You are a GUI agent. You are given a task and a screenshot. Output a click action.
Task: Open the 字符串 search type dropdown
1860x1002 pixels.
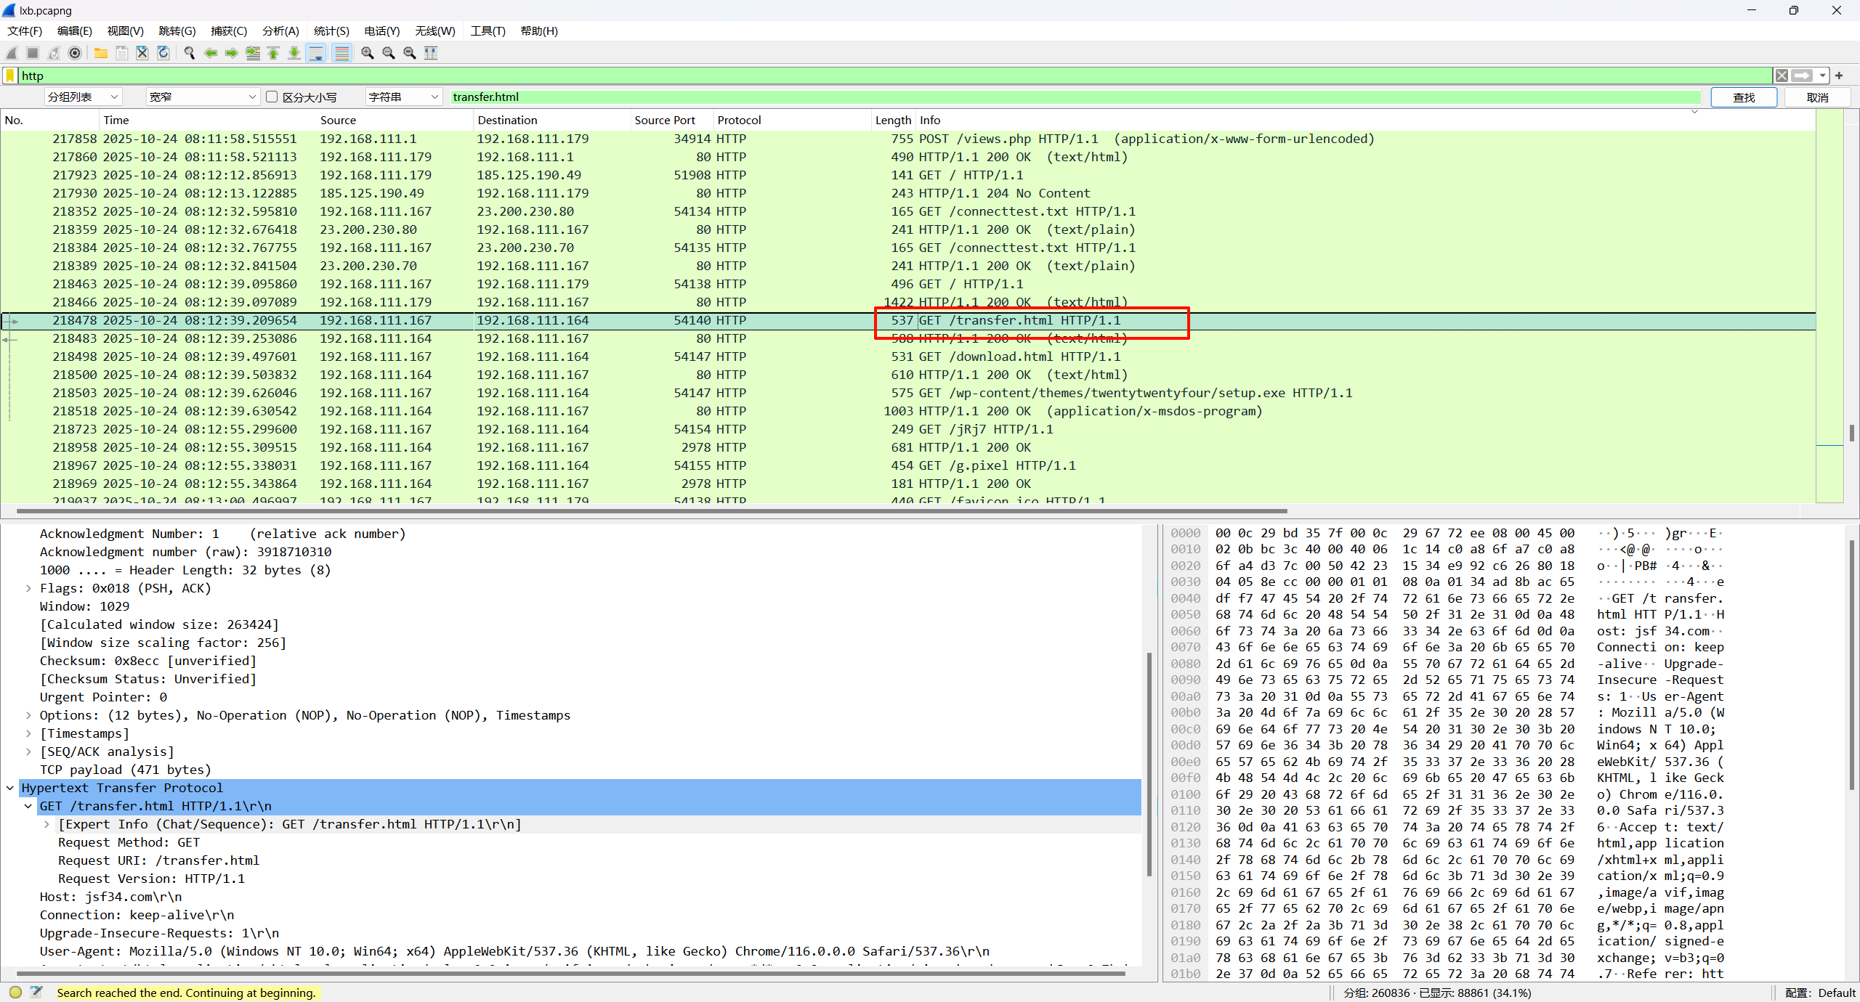point(403,97)
